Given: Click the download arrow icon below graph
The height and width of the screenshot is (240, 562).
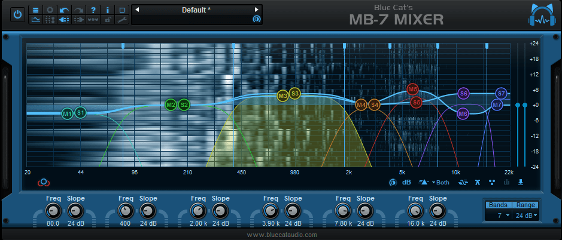Looking at the screenshot, I should pos(520,183).
